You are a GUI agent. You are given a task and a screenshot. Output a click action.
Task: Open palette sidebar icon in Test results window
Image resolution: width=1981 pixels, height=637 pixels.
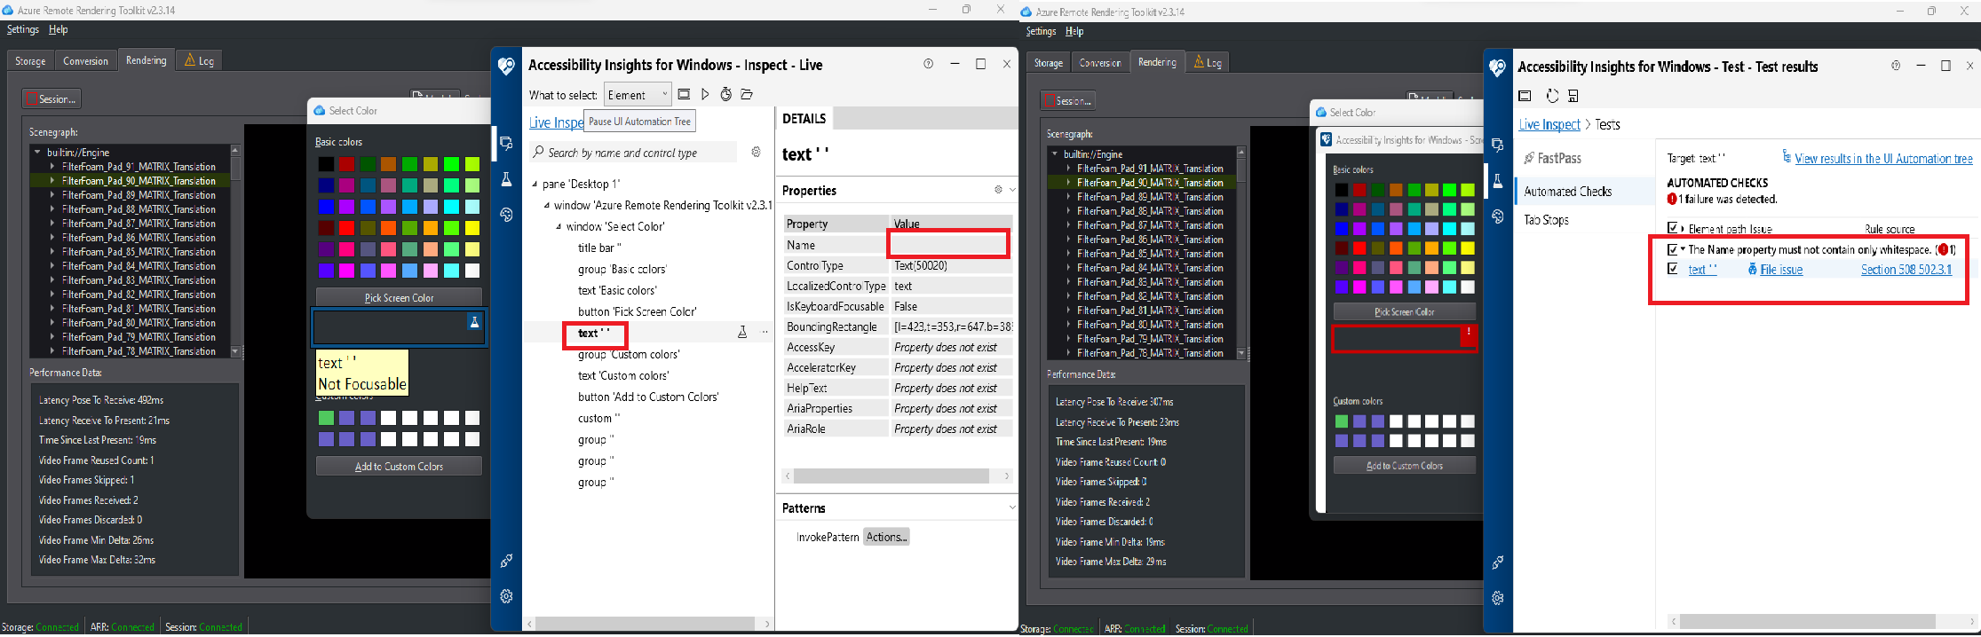[1498, 216]
